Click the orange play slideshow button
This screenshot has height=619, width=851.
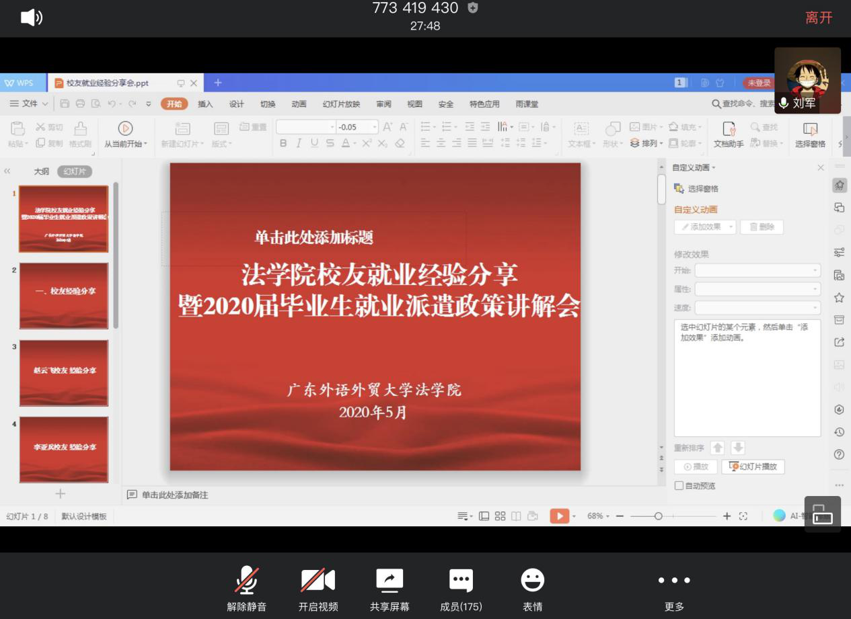tap(559, 516)
